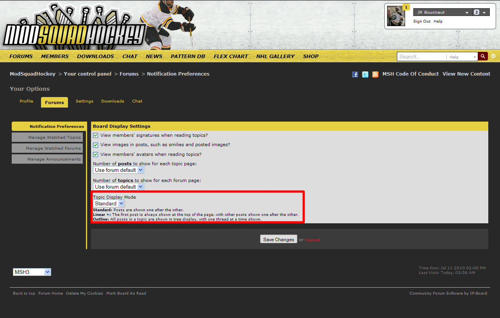The image size is (500, 318).
Task: Click the Twitter icon
Action: pos(365,74)
